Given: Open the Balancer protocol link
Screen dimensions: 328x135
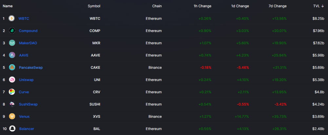Looking at the screenshot, I should pos(27,129).
